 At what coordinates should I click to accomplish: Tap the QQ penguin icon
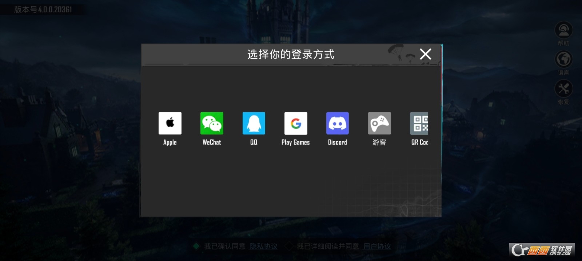(254, 123)
